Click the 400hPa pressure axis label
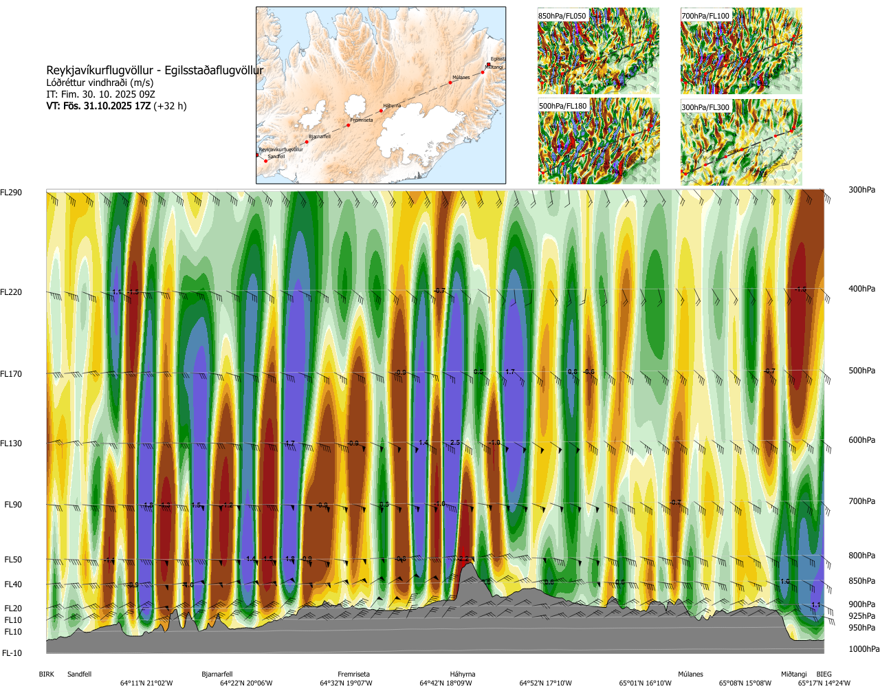 [862, 289]
